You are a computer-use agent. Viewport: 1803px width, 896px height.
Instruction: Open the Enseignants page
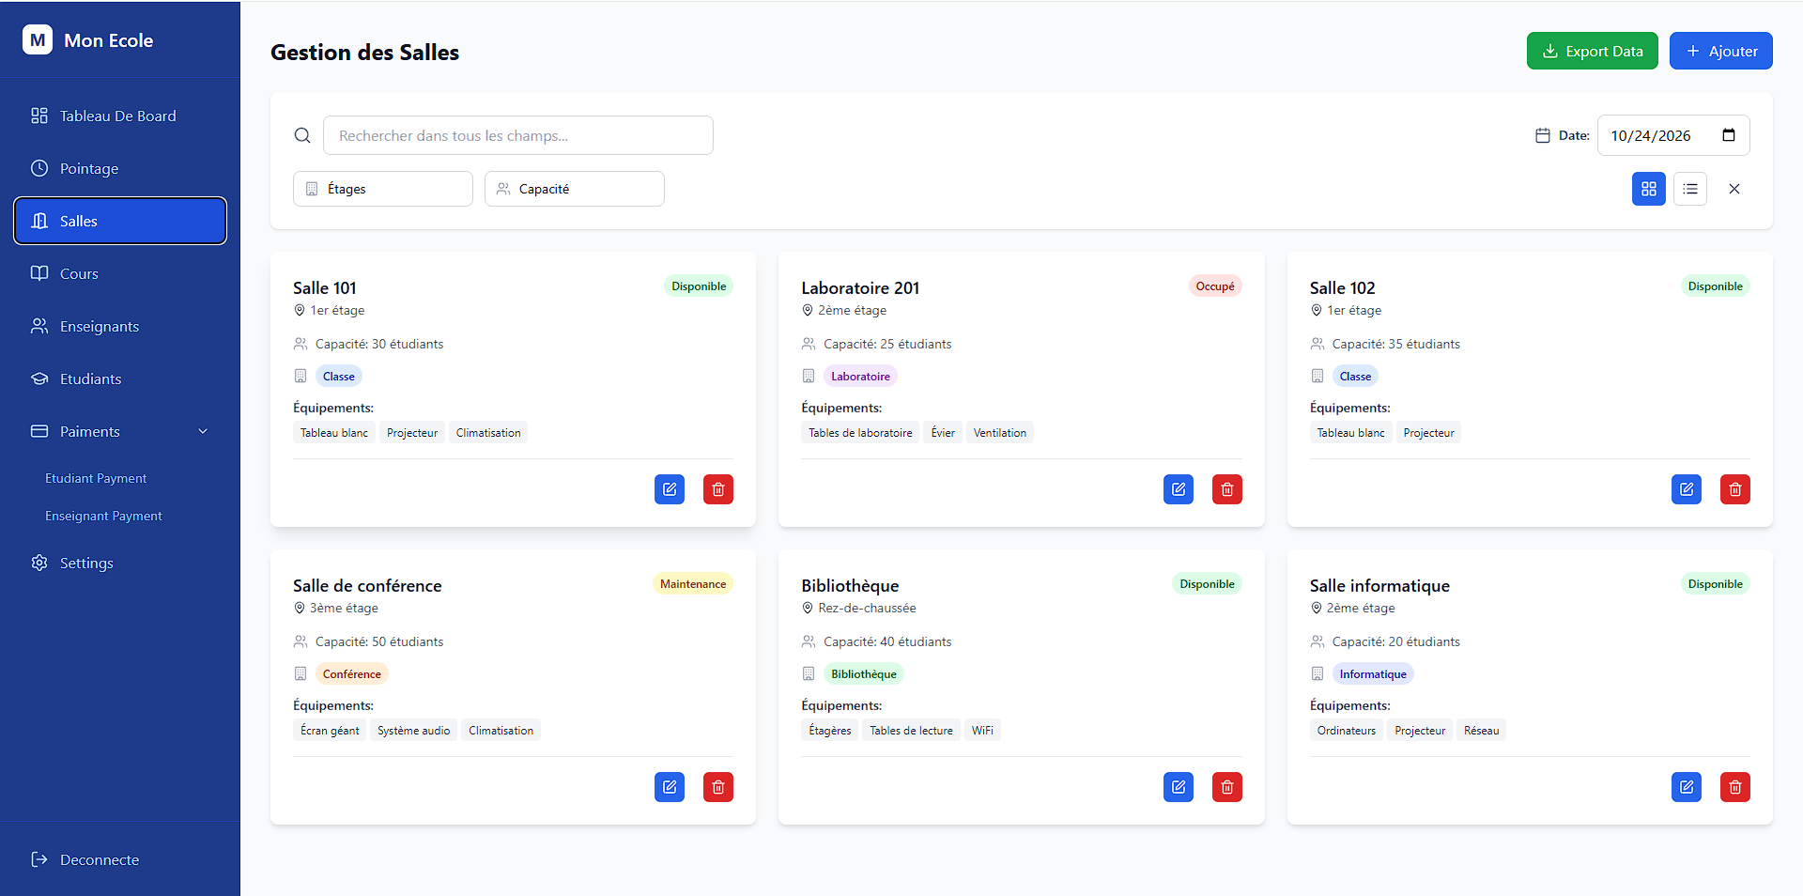coord(120,327)
